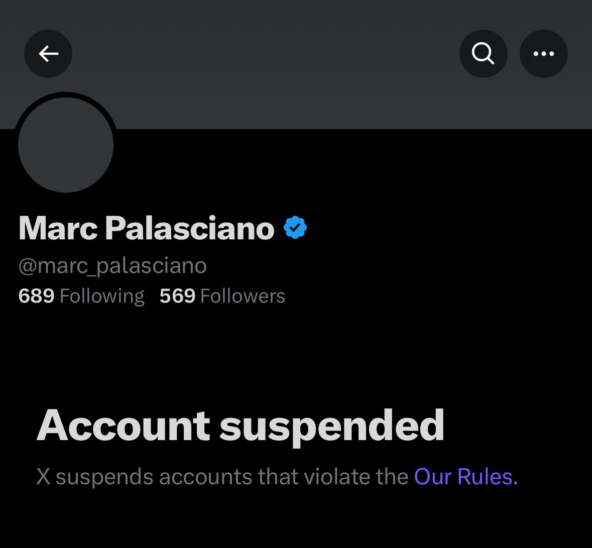Image resolution: width=592 pixels, height=548 pixels.
Task: Open the three-dot more options menu
Action: point(543,54)
